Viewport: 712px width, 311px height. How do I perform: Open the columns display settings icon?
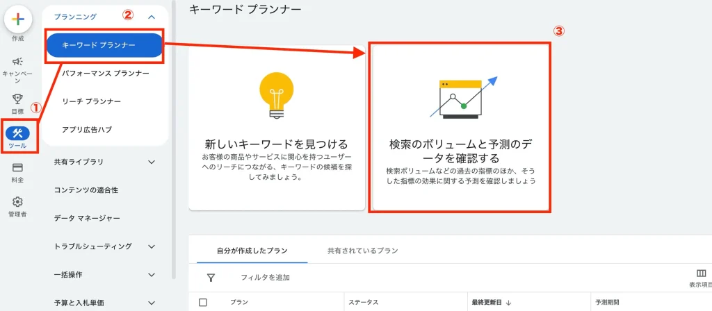[701, 274]
